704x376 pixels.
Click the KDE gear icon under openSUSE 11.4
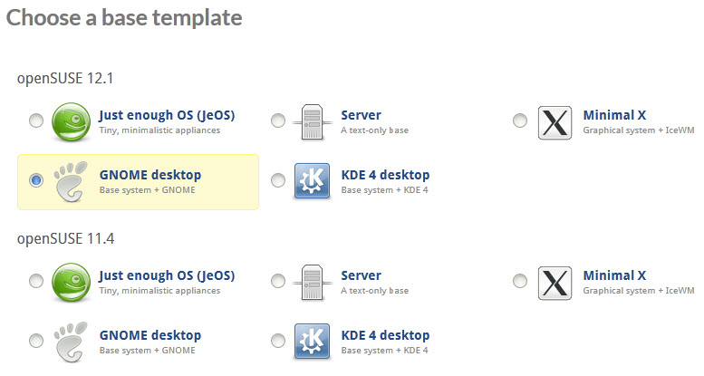tap(312, 342)
